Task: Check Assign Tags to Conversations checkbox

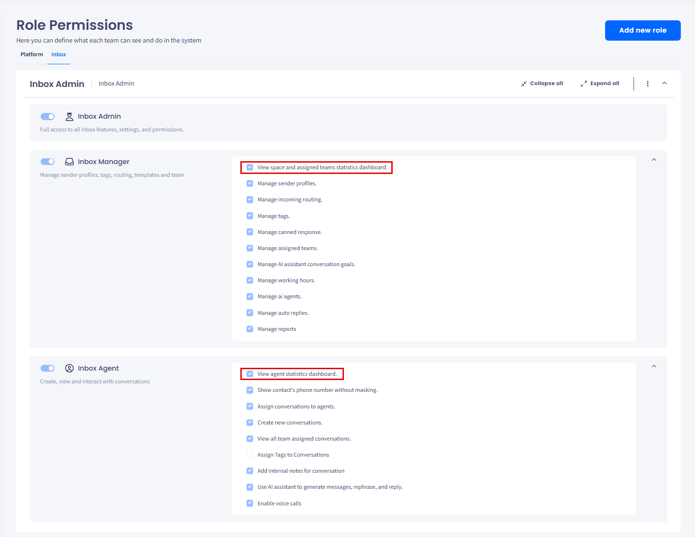Action: (250, 455)
